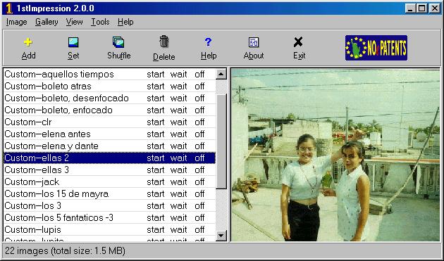Toggle start for Custom—jack
Image resolution: width=444 pixels, height=261 pixels.
coord(156,182)
